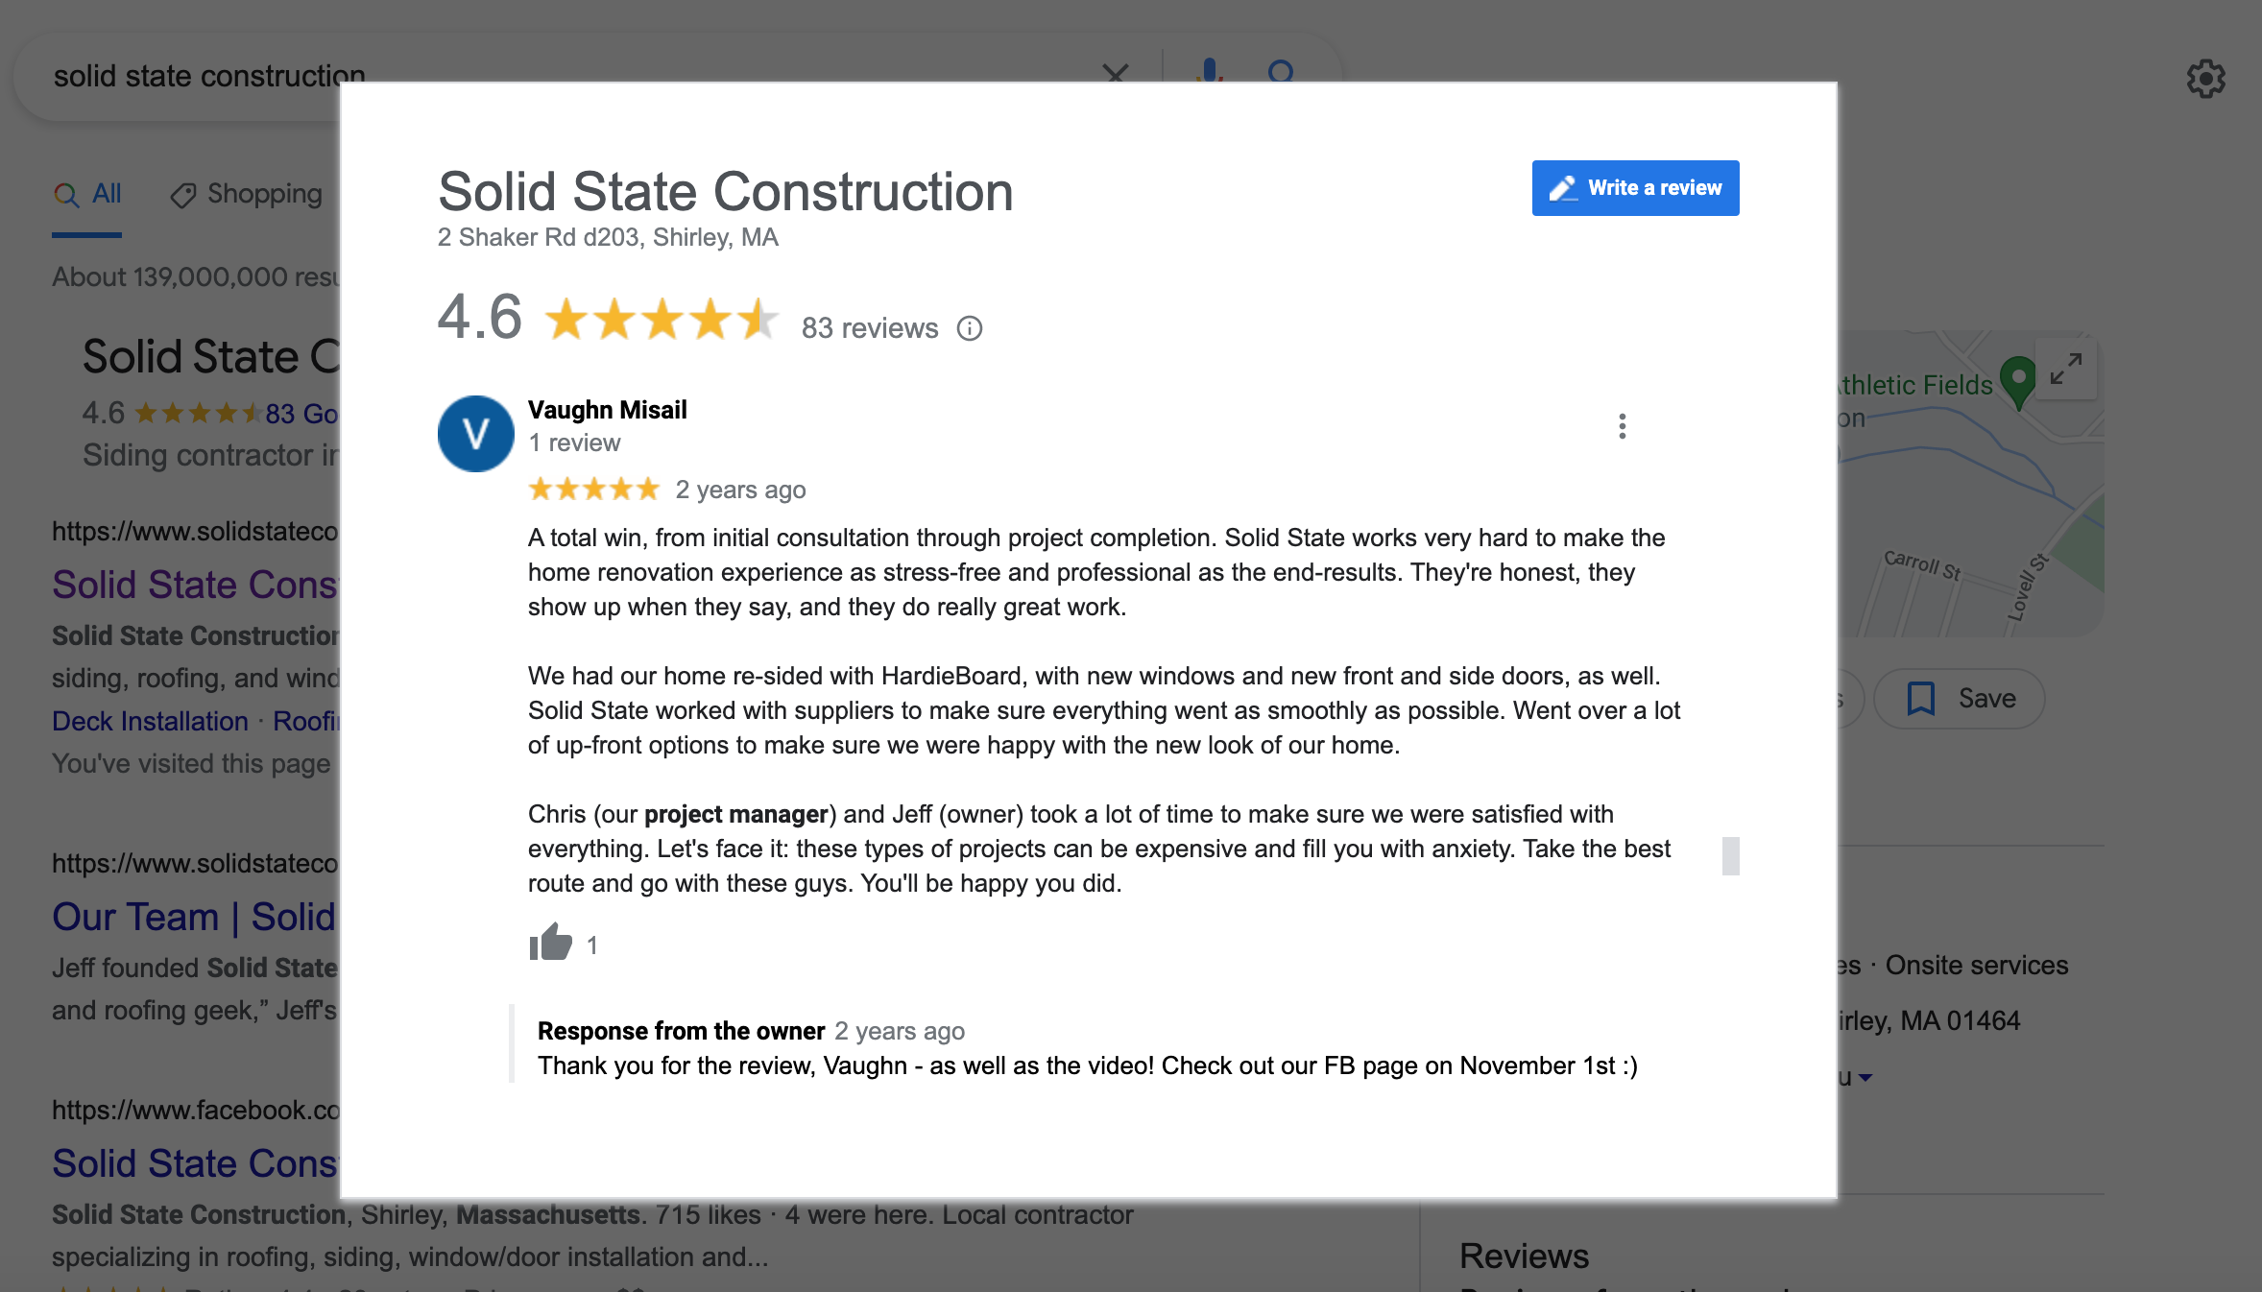Open Vaughn Misail's reviewer profile name

pos(608,410)
